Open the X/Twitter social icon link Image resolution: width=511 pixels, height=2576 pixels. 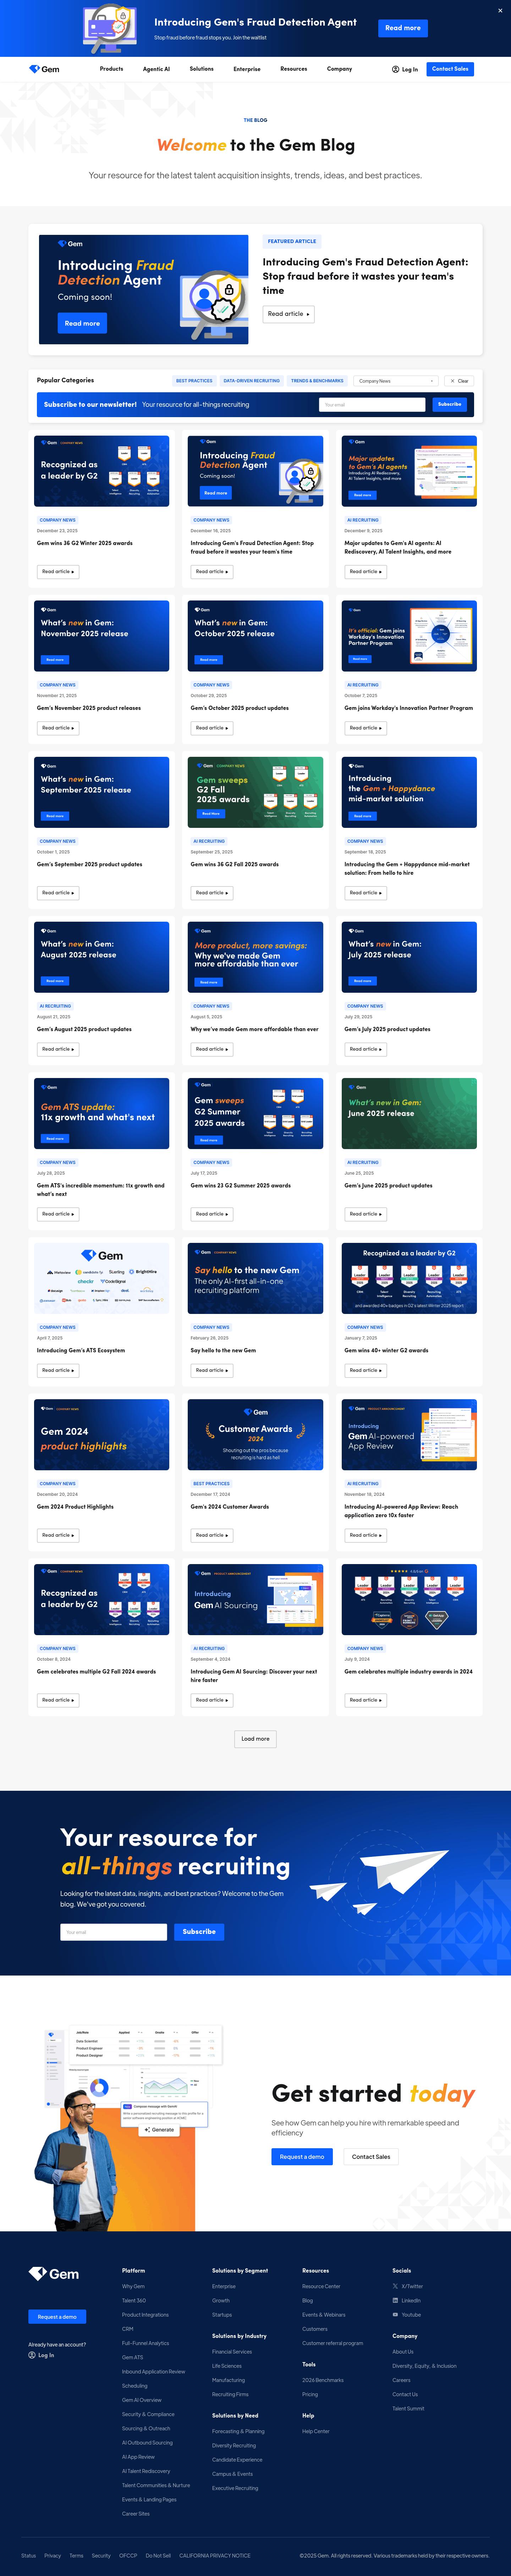(395, 2286)
